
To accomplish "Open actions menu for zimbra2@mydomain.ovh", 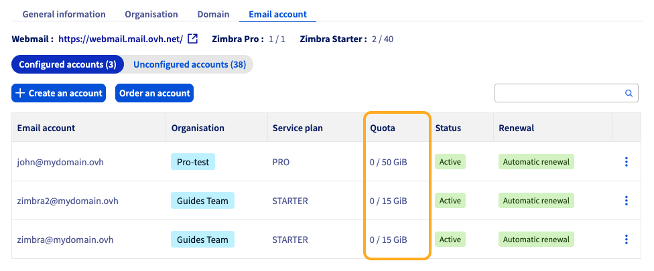I will [627, 201].
